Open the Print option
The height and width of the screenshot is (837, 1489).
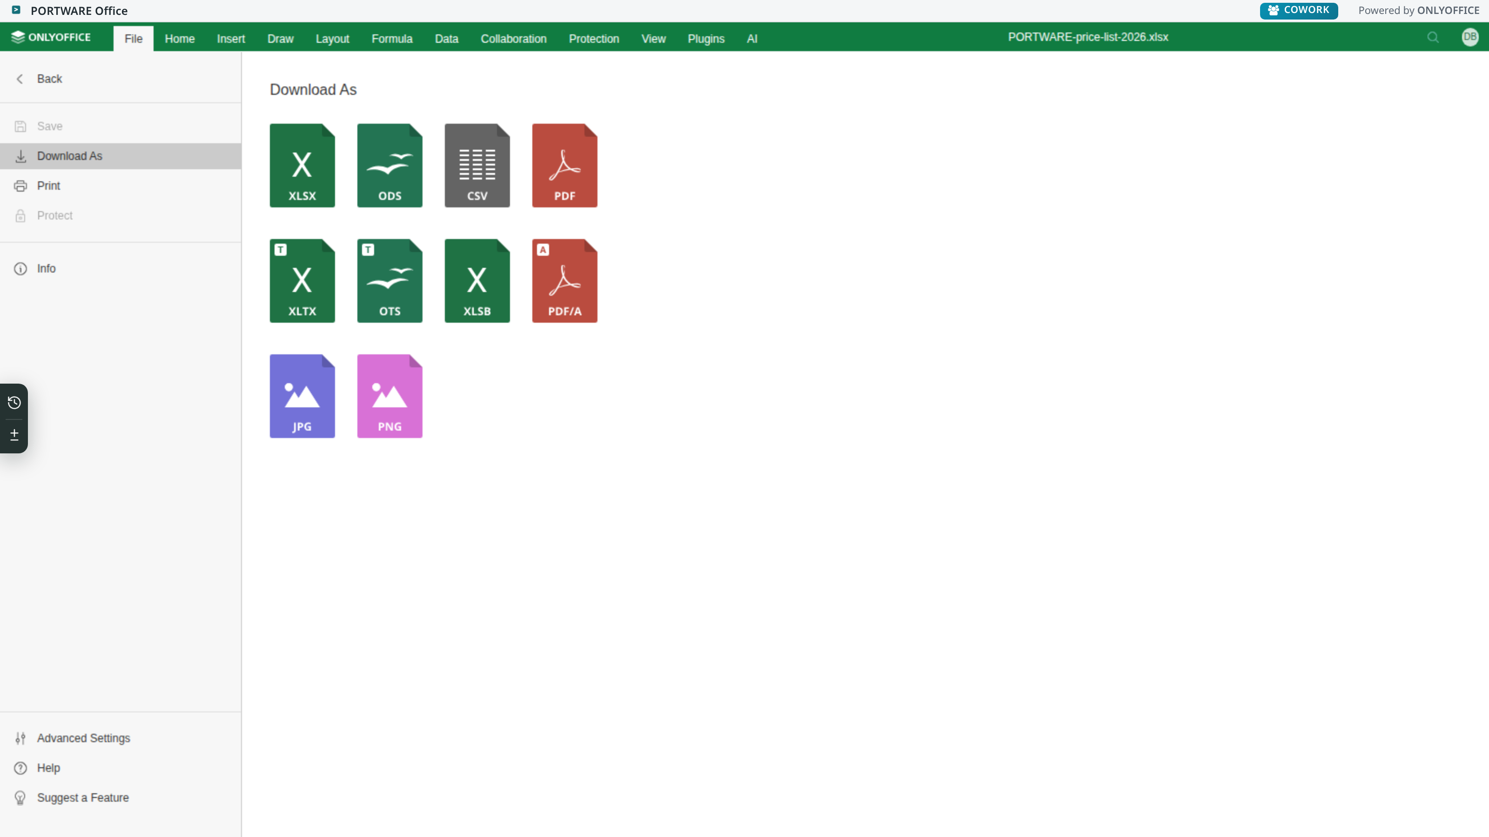tap(121, 186)
